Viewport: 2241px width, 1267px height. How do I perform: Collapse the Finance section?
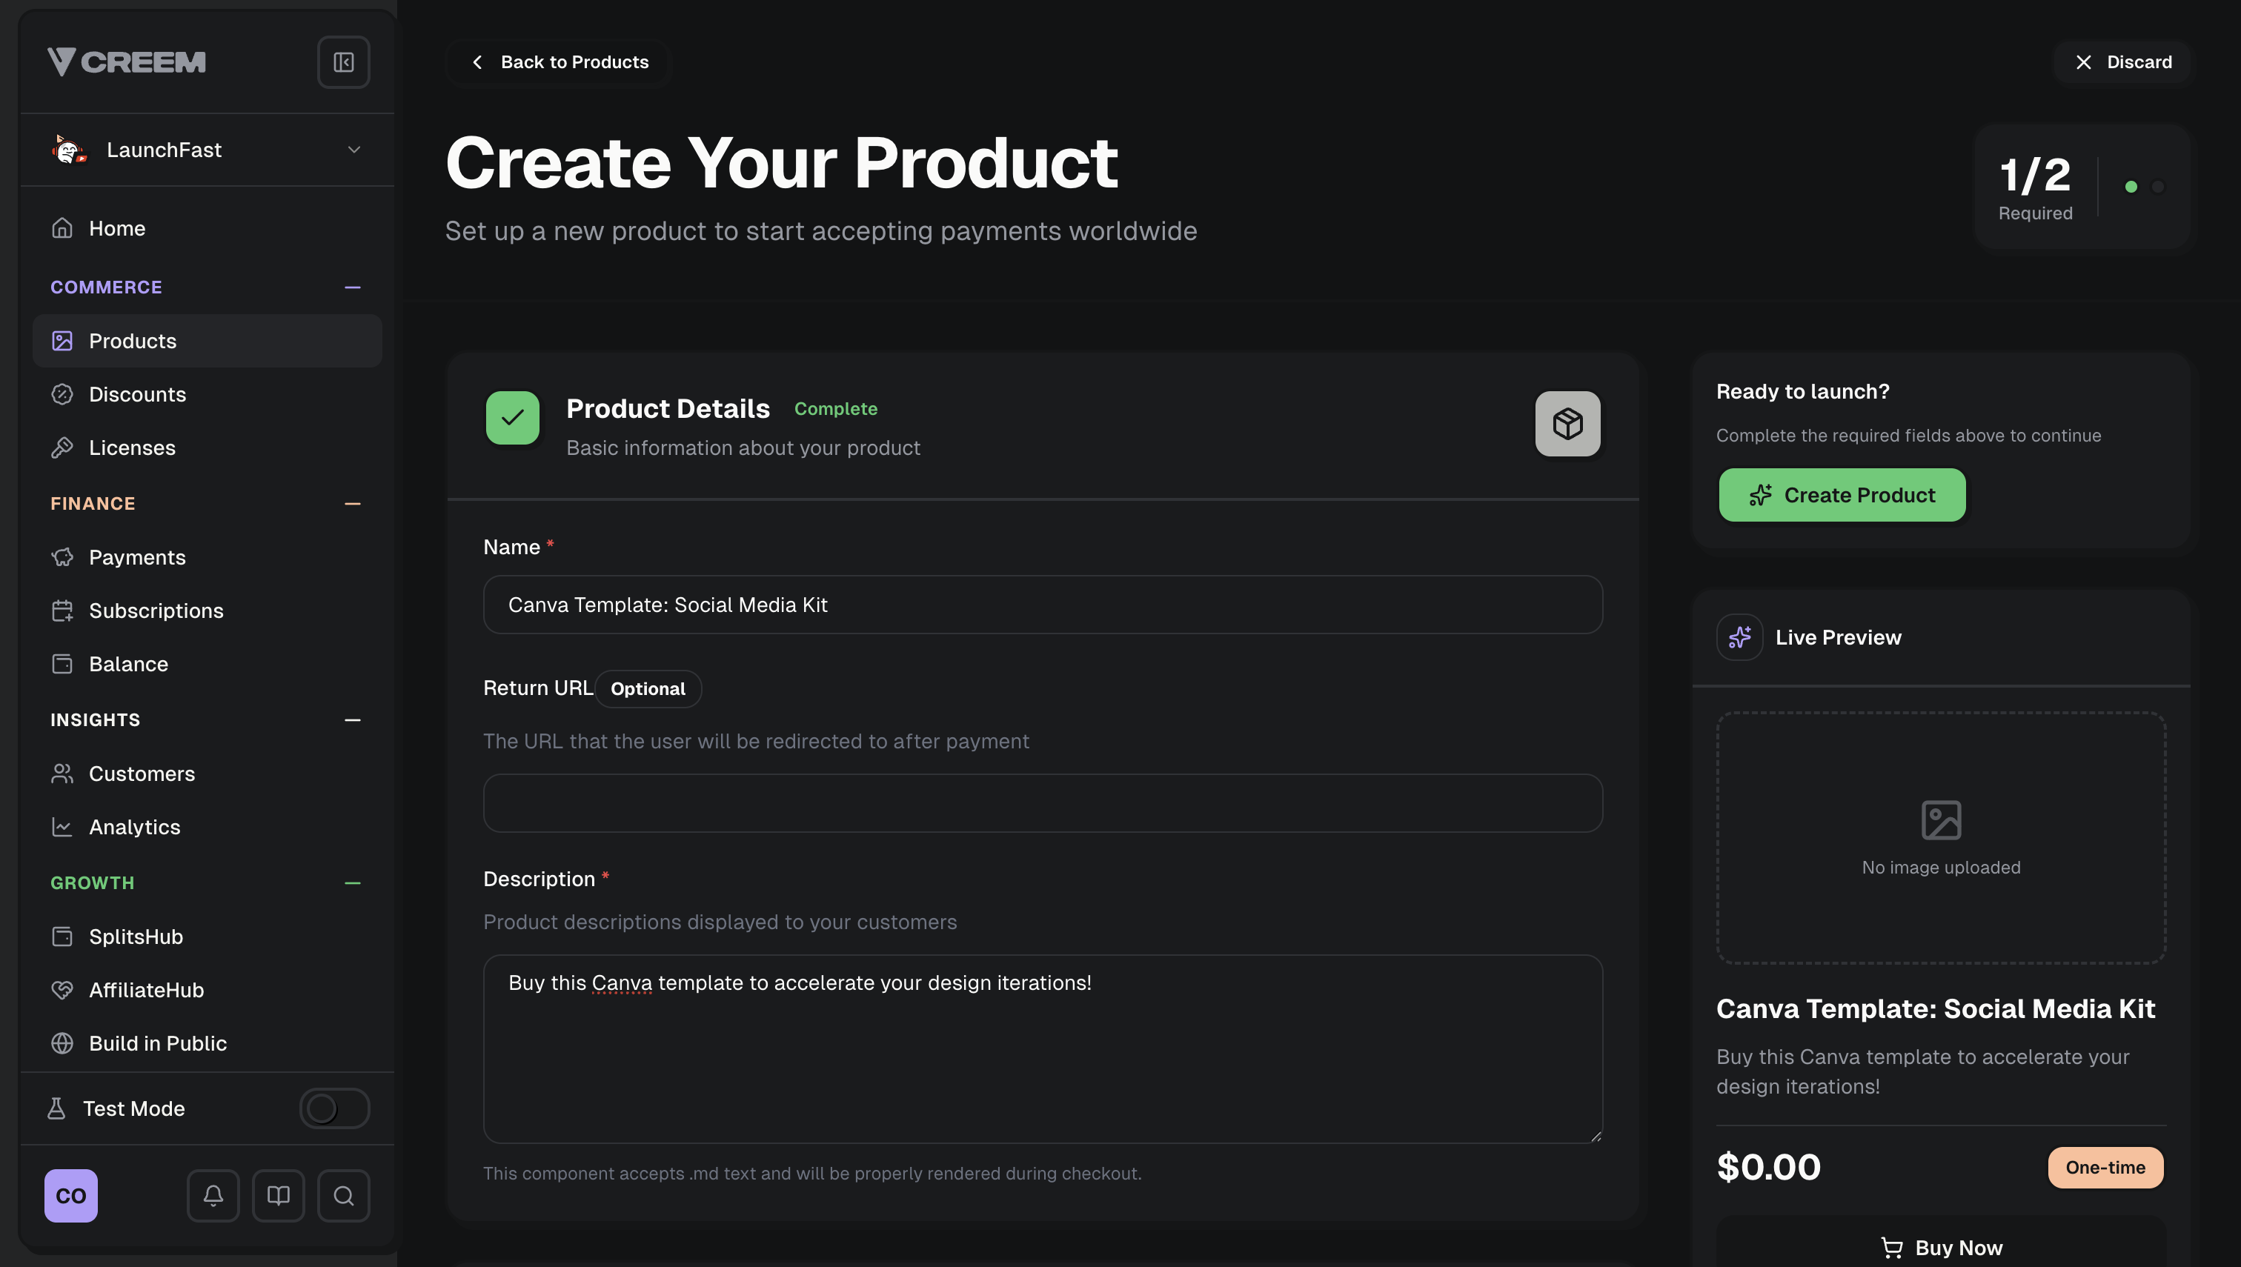pyautogui.click(x=353, y=504)
